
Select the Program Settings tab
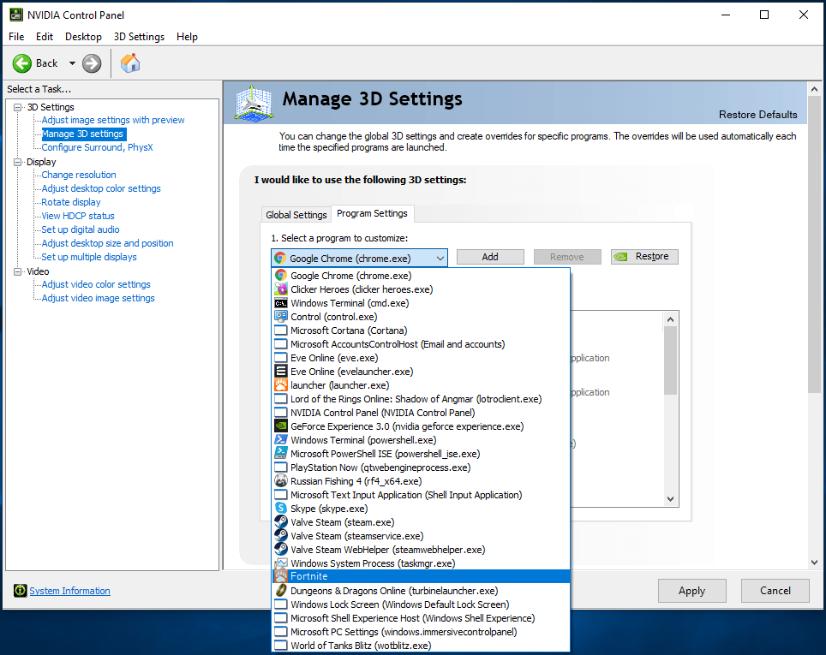372,213
